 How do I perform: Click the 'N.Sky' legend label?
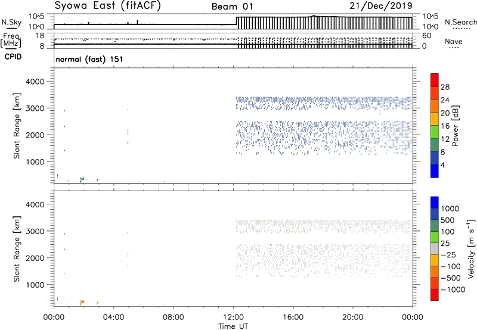pos(11,22)
